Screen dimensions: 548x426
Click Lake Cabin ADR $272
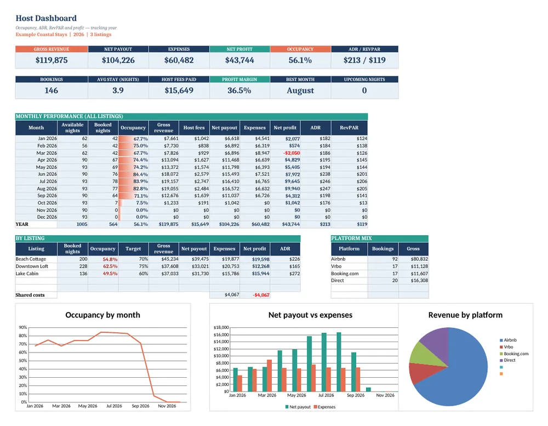click(x=295, y=274)
